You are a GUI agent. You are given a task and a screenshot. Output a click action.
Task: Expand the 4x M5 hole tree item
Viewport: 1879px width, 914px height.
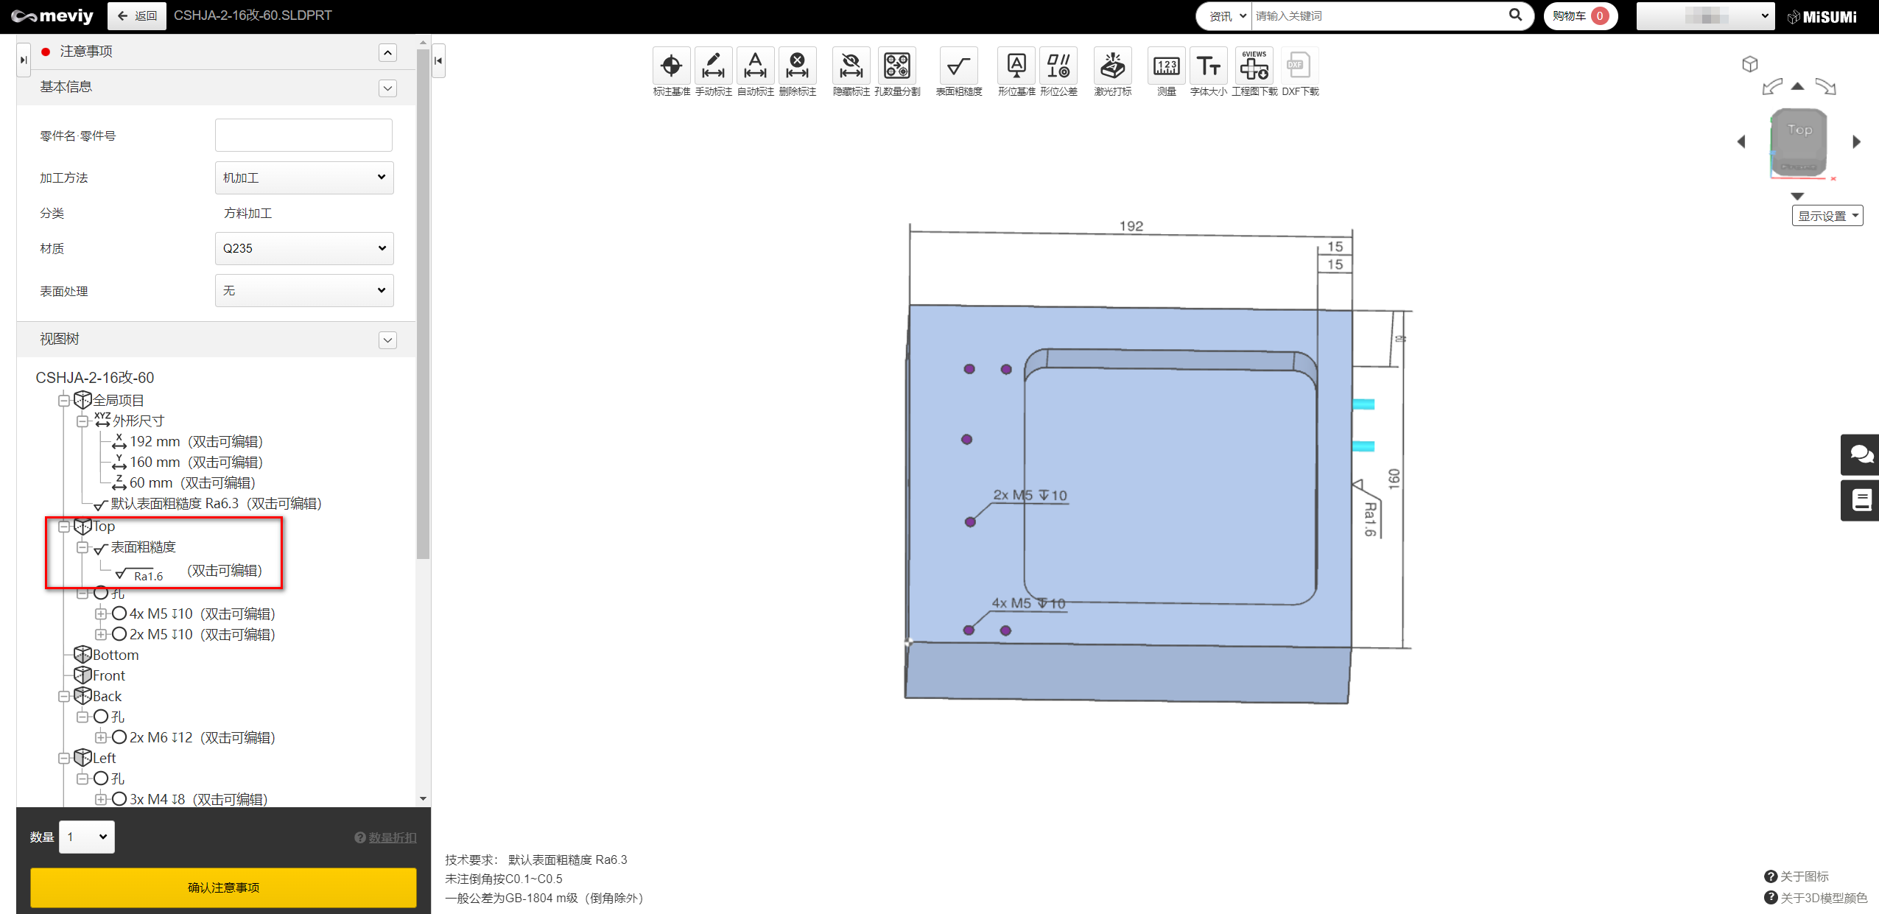click(x=100, y=614)
